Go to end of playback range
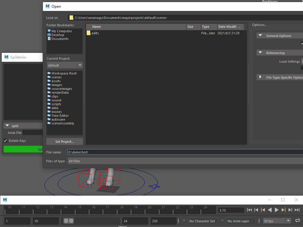Viewport: 303px width, 227px height. (x=297, y=210)
